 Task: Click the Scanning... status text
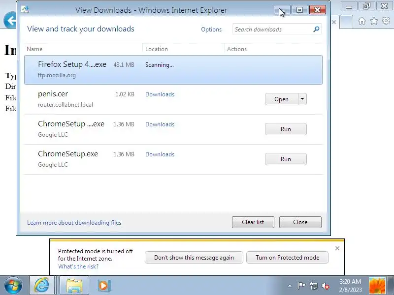159,65
